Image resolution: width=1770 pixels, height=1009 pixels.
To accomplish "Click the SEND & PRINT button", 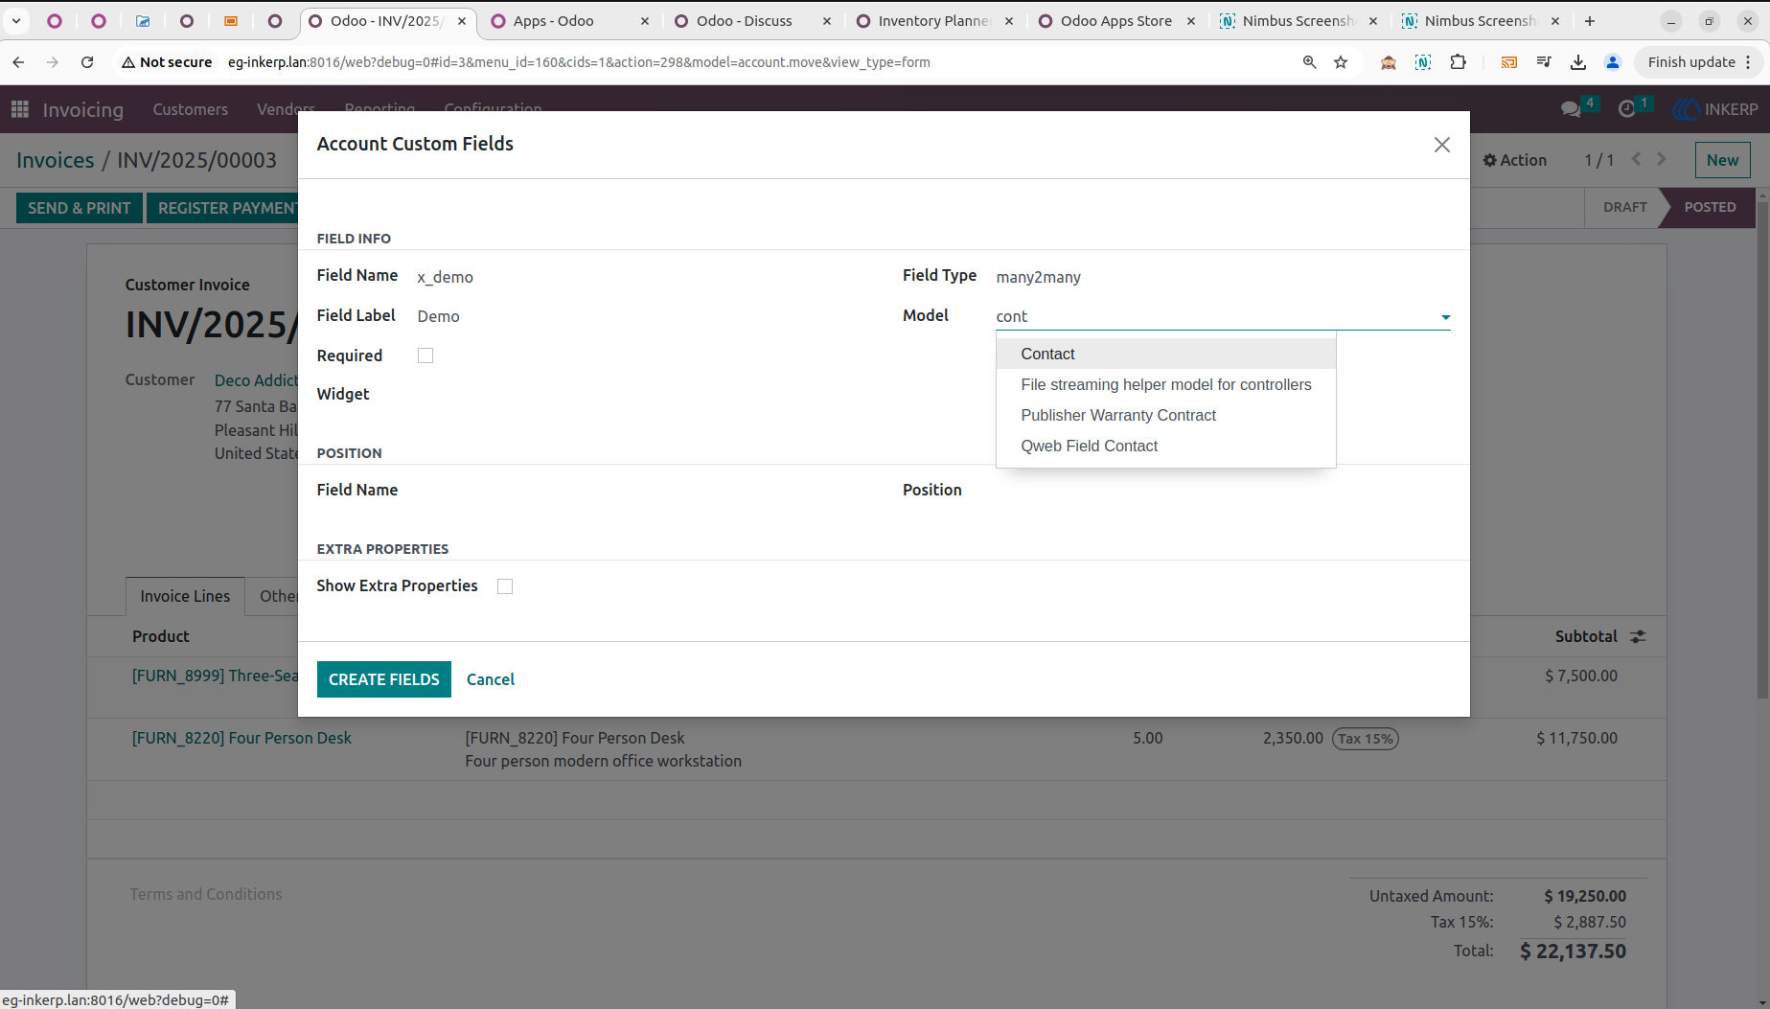I will point(80,208).
